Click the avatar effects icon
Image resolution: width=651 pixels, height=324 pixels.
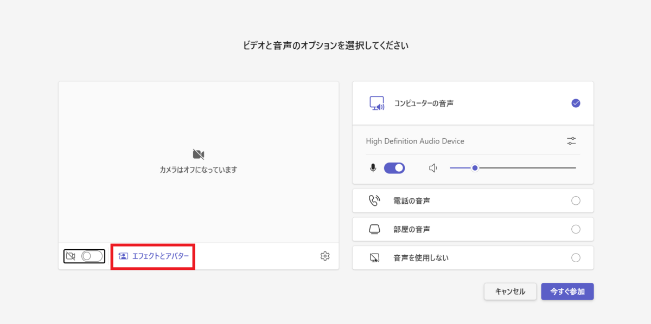tap(123, 256)
